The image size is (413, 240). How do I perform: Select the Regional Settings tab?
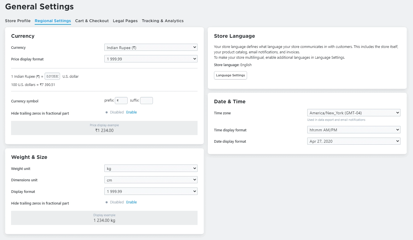tap(53, 21)
